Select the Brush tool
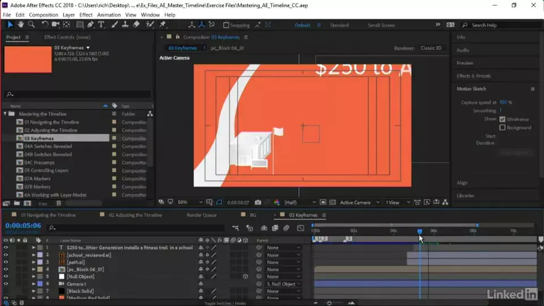The image size is (544, 306). pos(114,24)
